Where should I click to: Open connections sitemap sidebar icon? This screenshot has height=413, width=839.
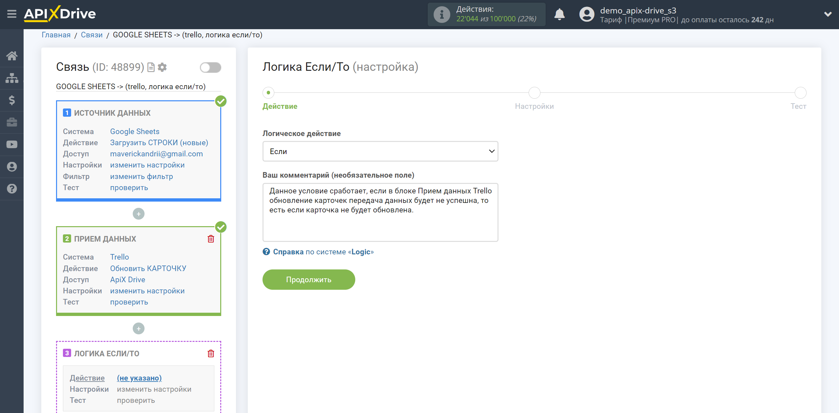tap(12, 78)
